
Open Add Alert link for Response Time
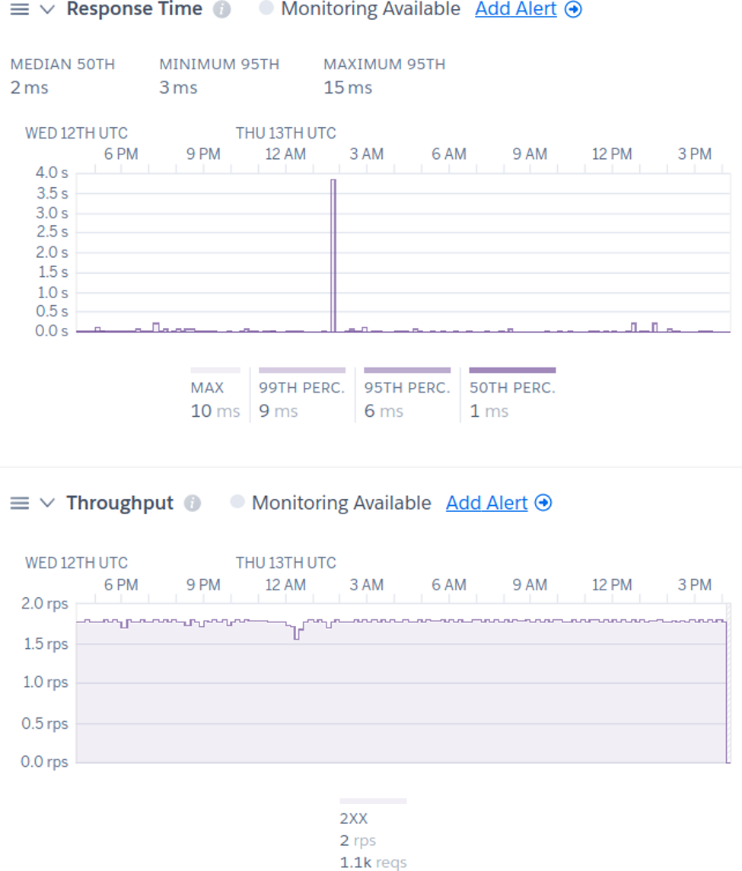coord(516,9)
